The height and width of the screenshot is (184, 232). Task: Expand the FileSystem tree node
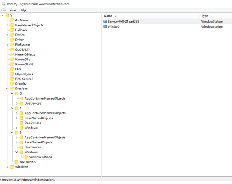(8, 45)
